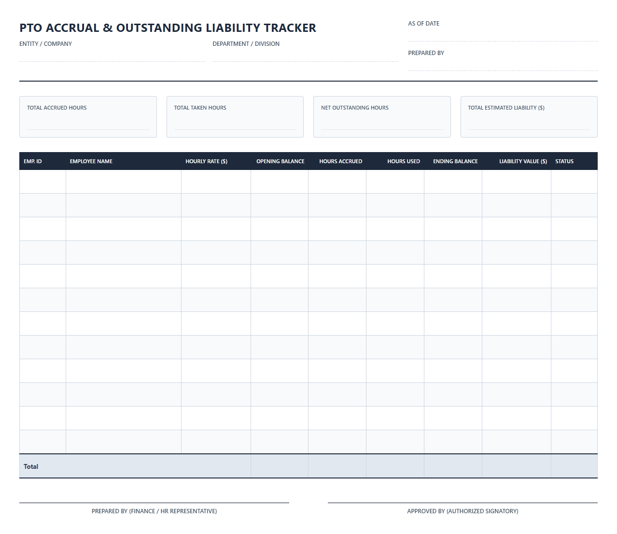Click the Total row Ending Balance cell
Viewport: 617px width, 534px height.
coord(453,466)
